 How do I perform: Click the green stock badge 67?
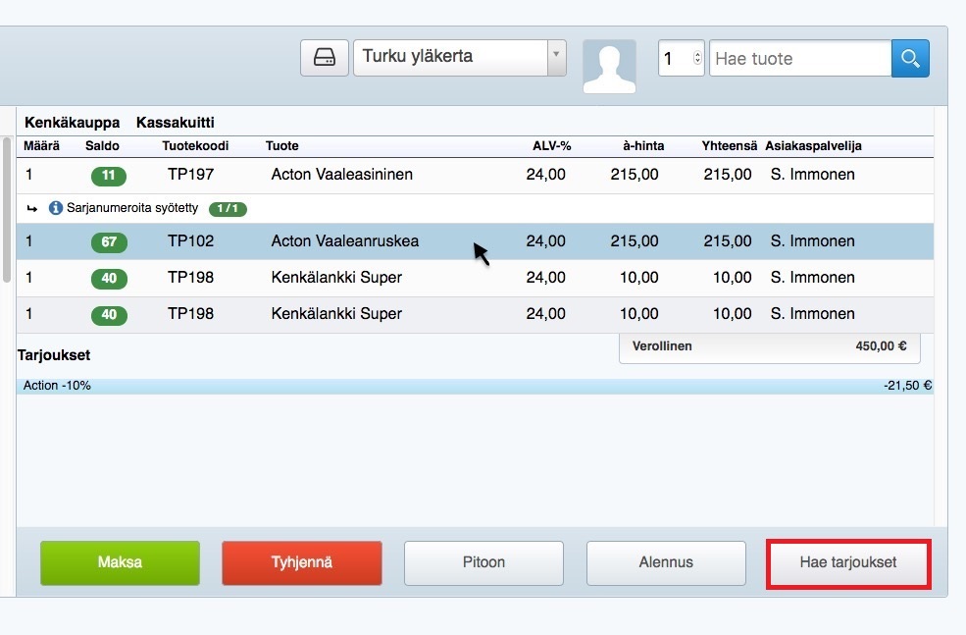tap(109, 241)
